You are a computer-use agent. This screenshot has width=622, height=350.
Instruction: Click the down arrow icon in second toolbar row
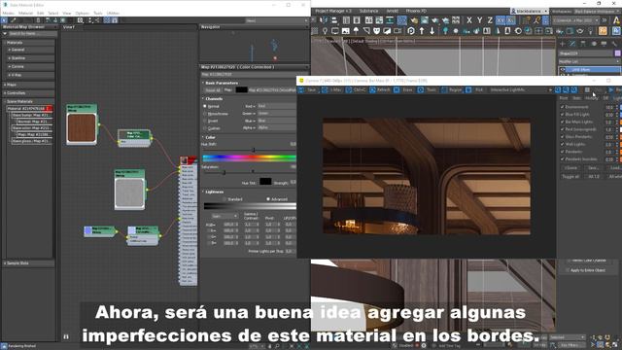point(432,30)
